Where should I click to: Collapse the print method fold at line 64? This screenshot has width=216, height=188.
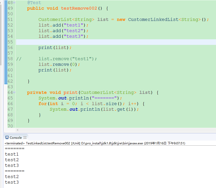click(14, 92)
